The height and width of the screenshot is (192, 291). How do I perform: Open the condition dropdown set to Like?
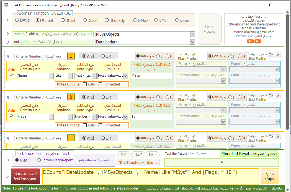pyautogui.click(x=70, y=76)
